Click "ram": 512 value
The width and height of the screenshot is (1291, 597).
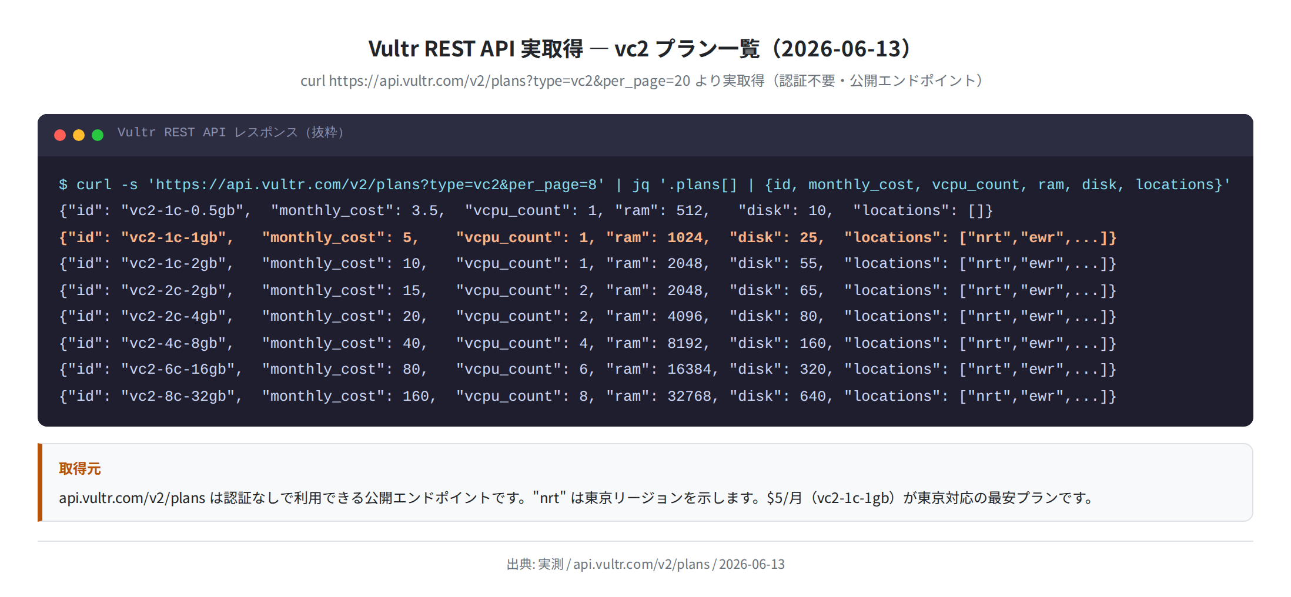tap(689, 211)
